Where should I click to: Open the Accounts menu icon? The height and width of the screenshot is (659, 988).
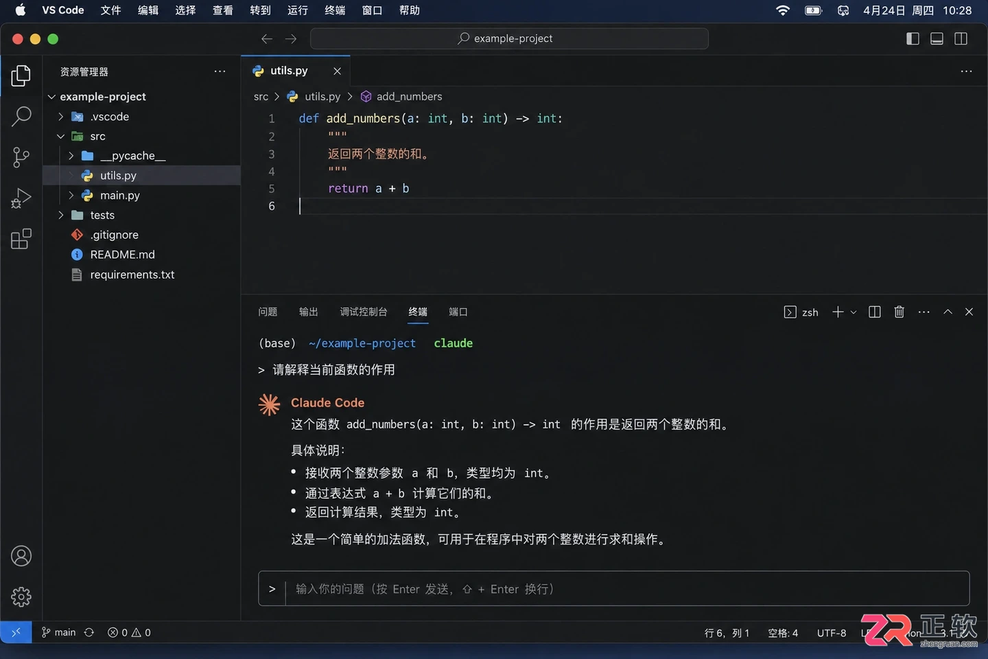click(x=21, y=556)
